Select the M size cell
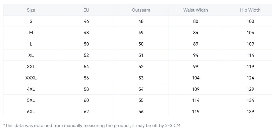Screen dimensions: 272x136 click(x=31, y=33)
